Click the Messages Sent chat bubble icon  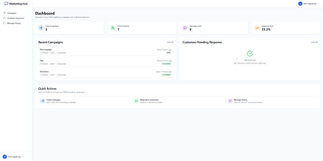coord(185,28)
